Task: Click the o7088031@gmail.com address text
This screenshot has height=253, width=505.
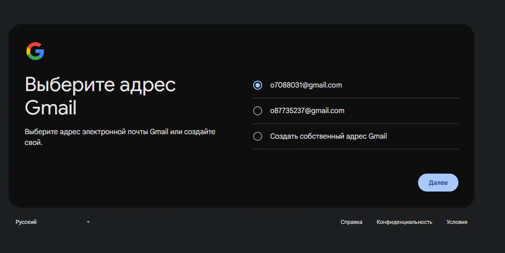Action: click(x=306, y=85)
